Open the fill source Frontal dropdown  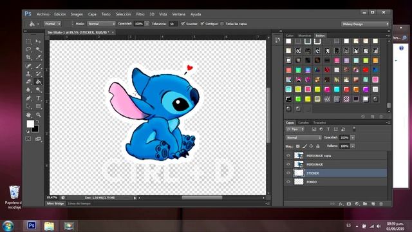[x=52, y=24]
